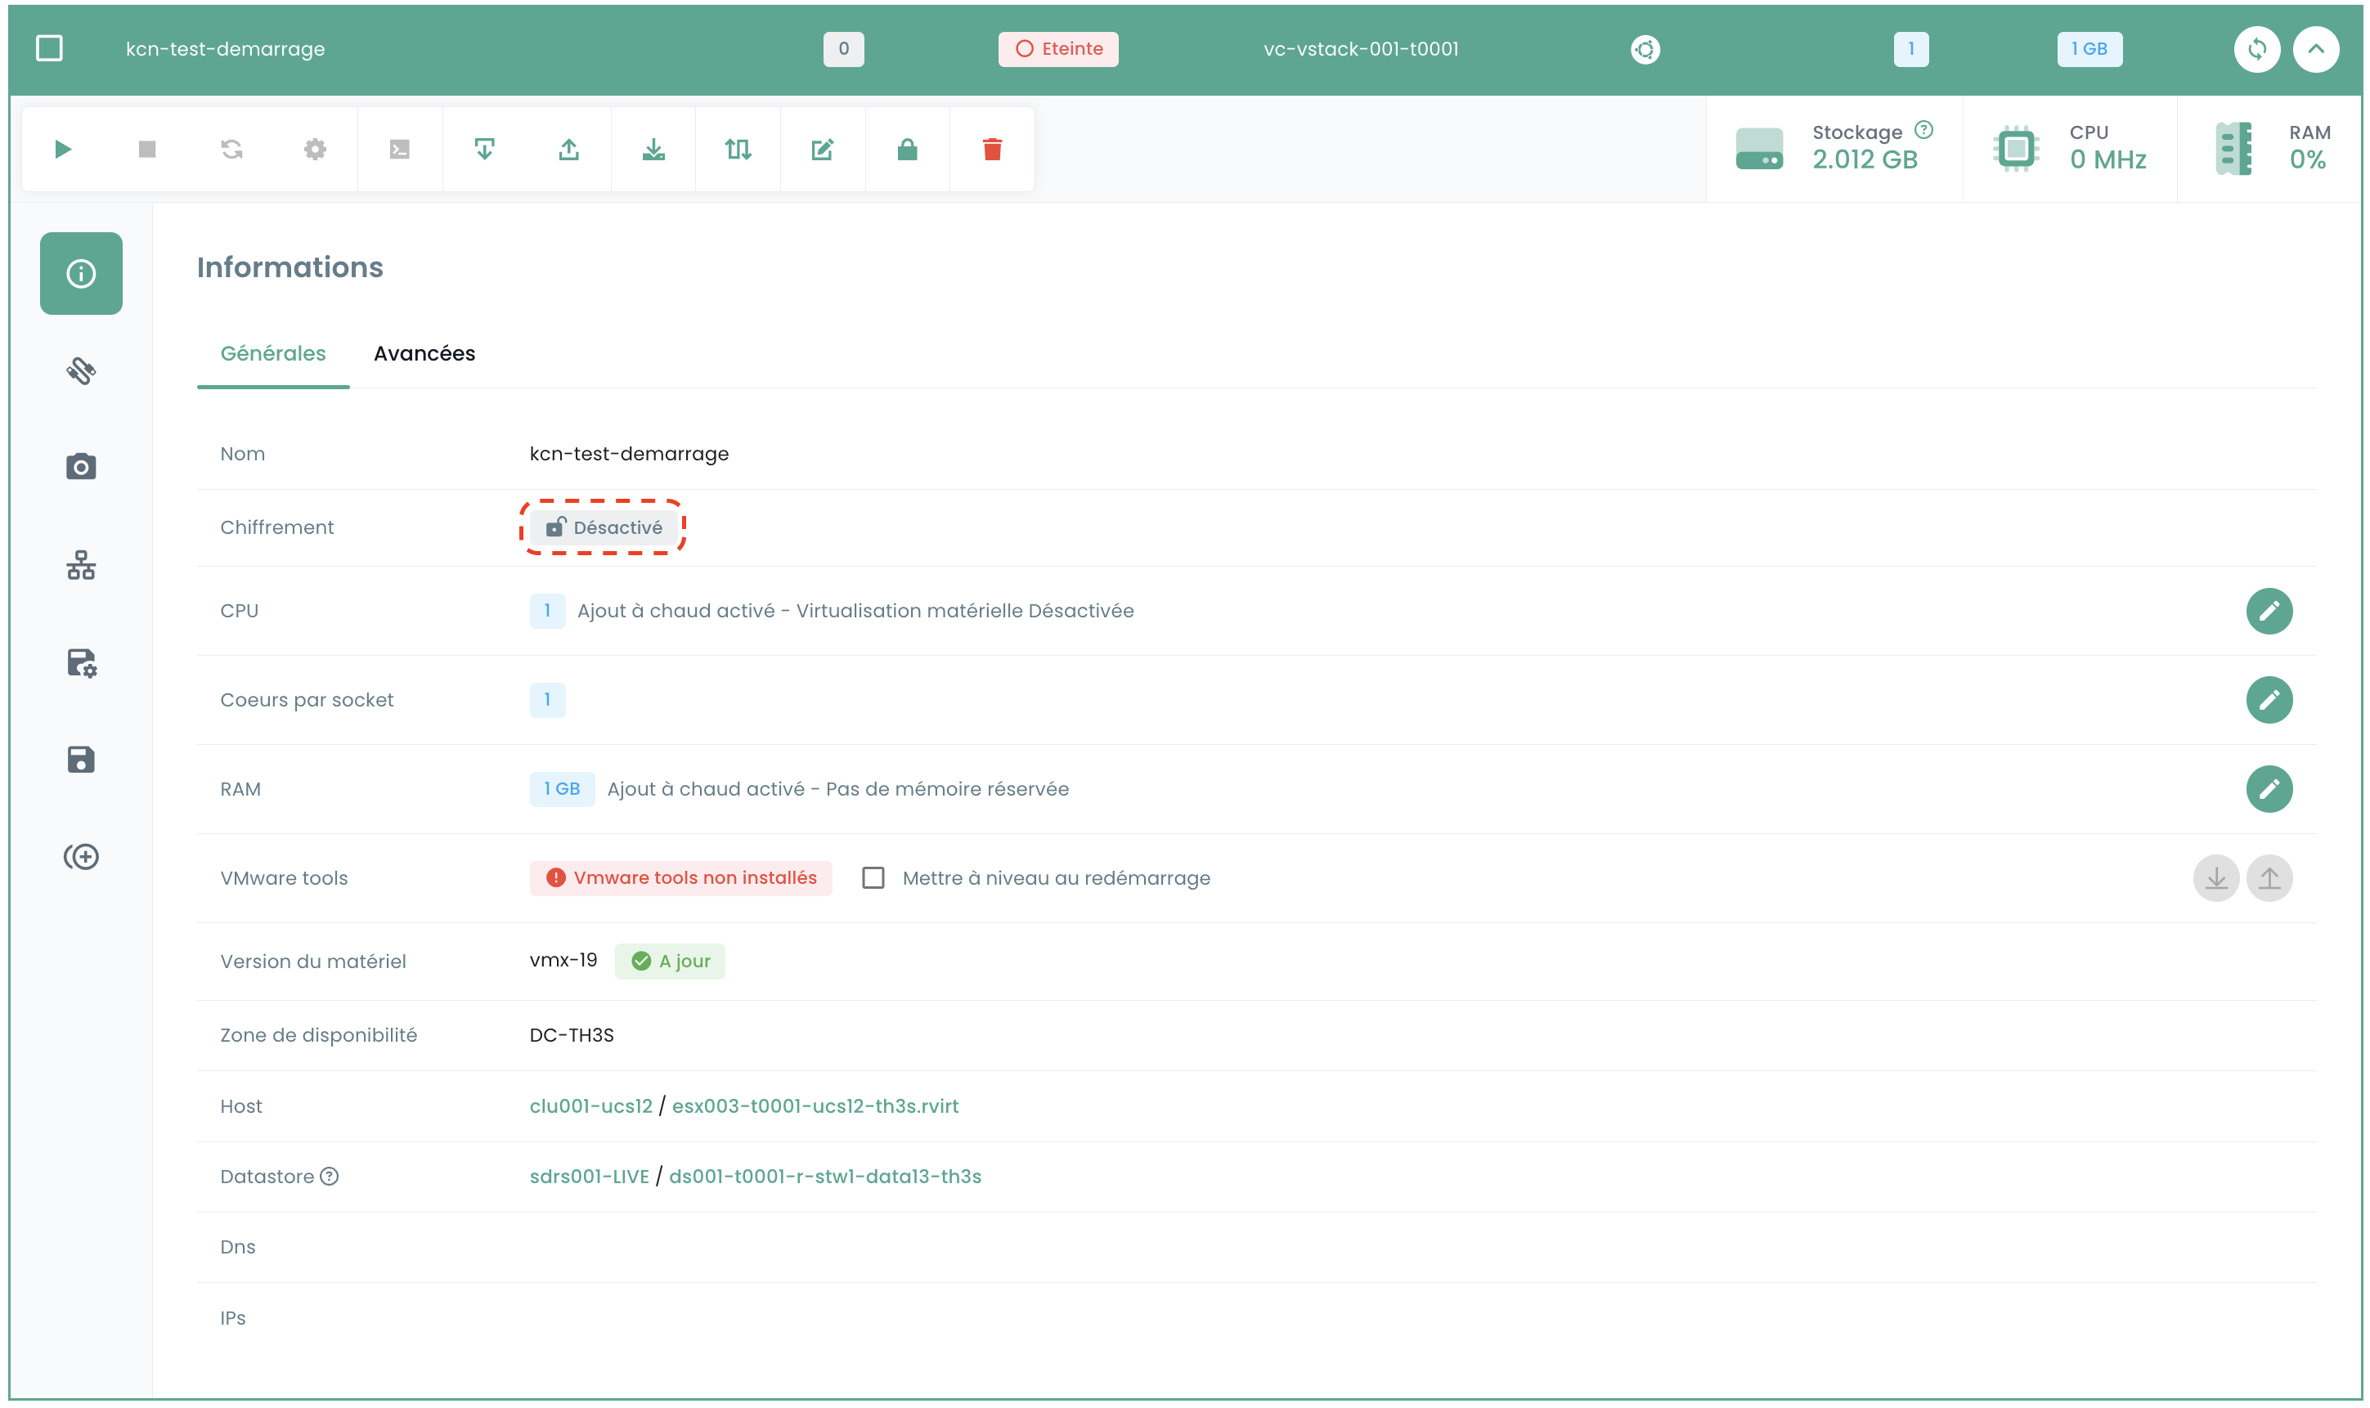This screenshot has width=2370, height=1408.
Task: Click the green play power-on icon
Action: (x=63, y=149)
